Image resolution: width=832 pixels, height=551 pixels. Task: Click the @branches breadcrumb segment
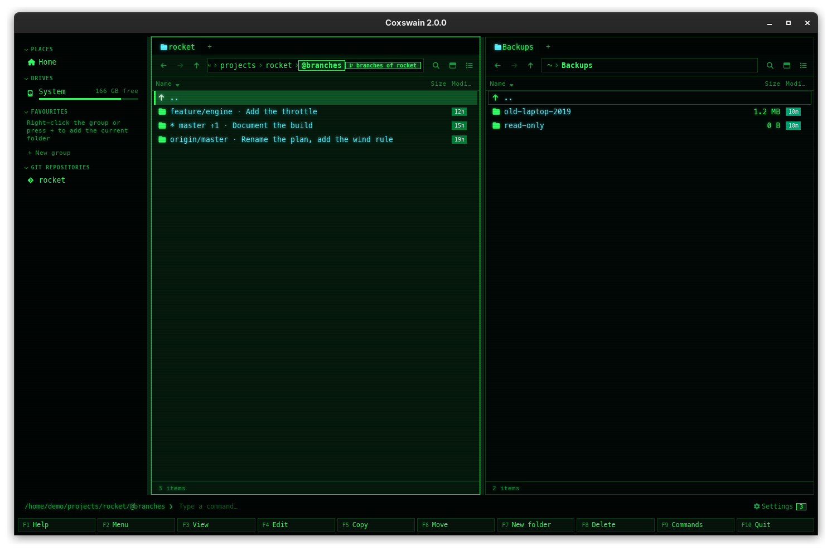tap(322, 66)
